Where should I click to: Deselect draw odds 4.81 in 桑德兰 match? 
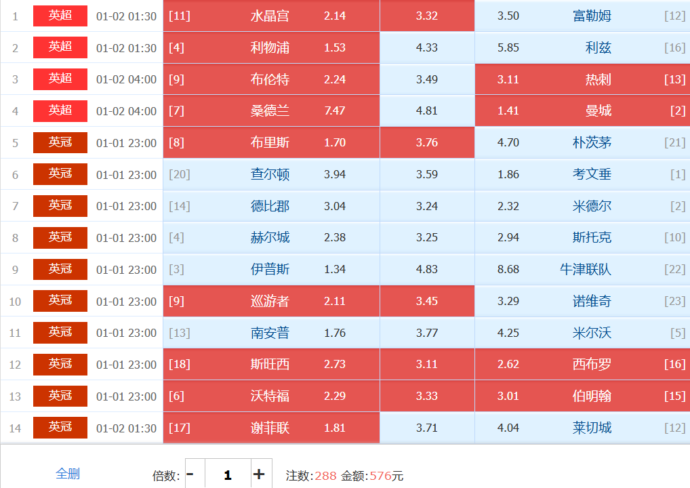pyautogui.click(x=427, y=111)
